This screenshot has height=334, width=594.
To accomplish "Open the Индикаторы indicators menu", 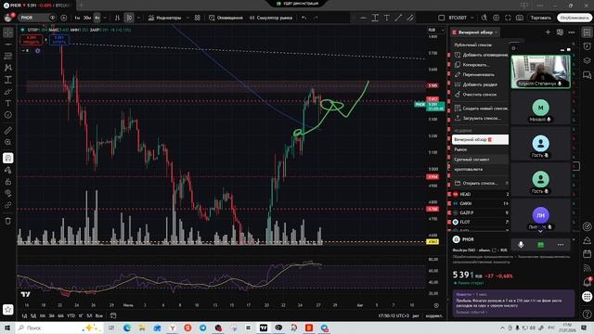I will [165, 18].
